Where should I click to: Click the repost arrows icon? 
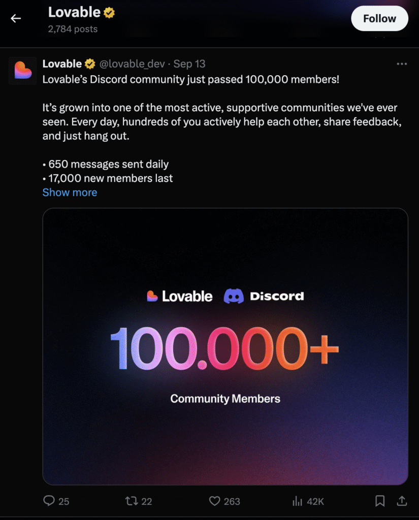132,501
